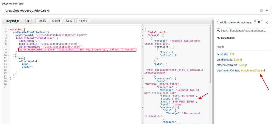Select the attachmentName field in docs
The height and width of the screenshot is (124, 276).
(x=227, y=65)
